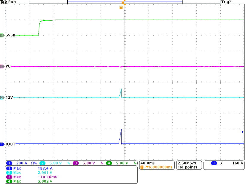Image resolution: width=245 pixels, height=184 pixels.
Task: Click the channel 4 5VSB ground marker
Action: (x=2, y=36)
